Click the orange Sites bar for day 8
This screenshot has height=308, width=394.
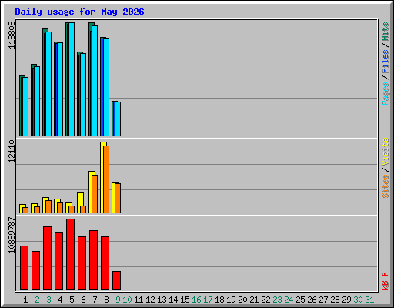106,179
